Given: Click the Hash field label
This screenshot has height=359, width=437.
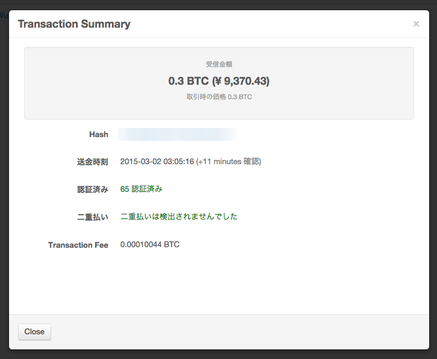Looking at the screenshot, I should tap(98, 135).
